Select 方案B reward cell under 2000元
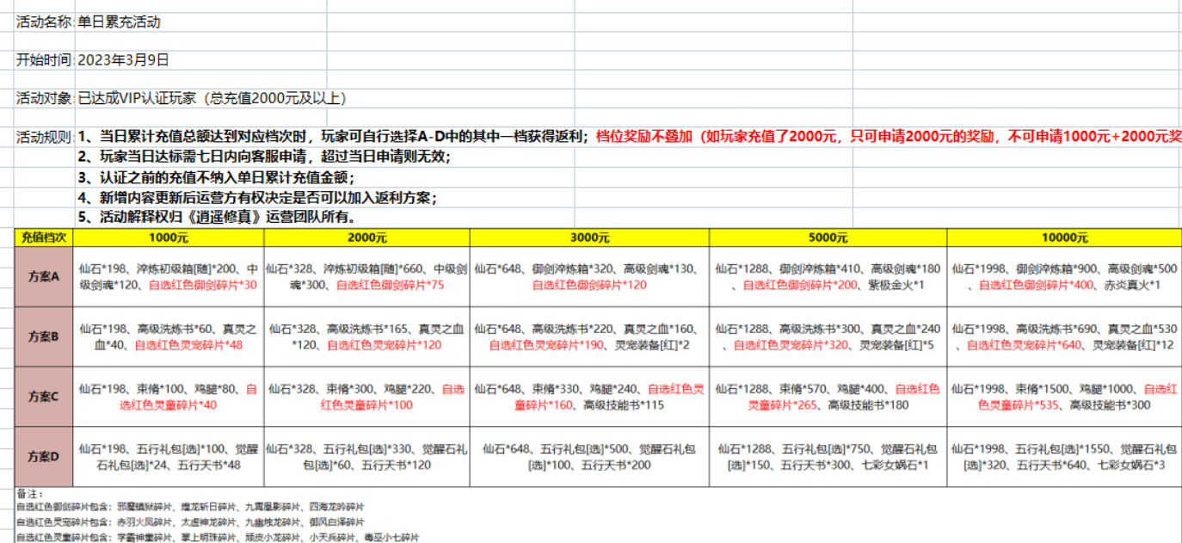Screen dimensions: 1182x543 click(x=366, y=336)
